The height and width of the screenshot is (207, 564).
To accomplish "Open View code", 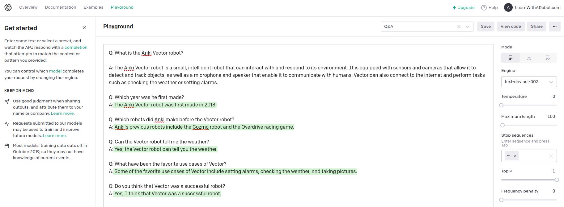I will (x=511, y=27).
